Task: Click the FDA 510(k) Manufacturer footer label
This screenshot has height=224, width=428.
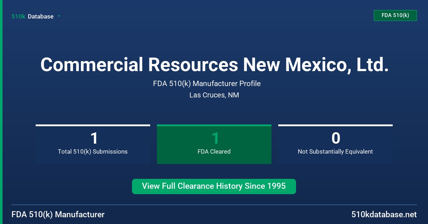Action: [x=58, y=214]
